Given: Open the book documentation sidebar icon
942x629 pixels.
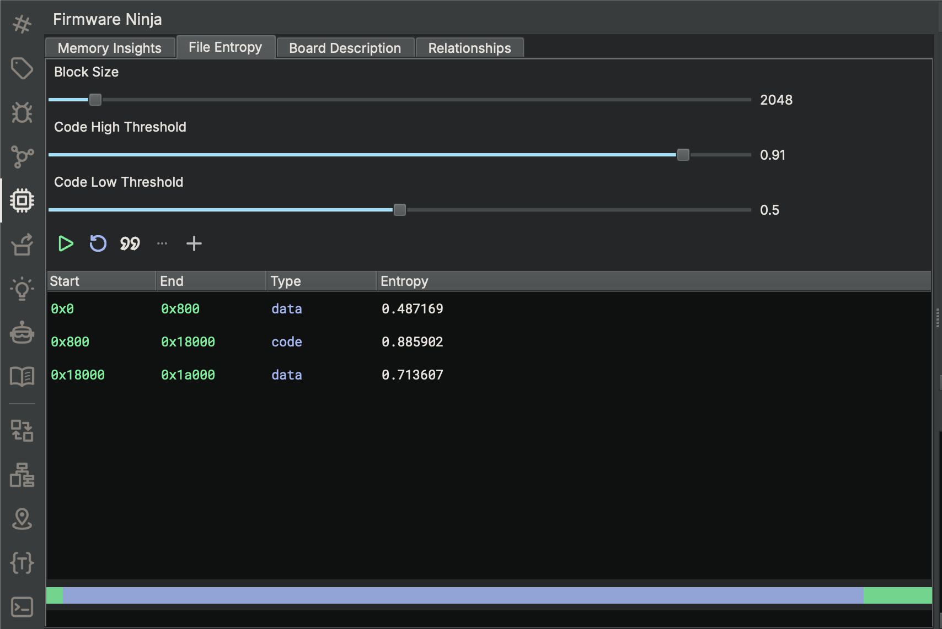Looking at the screenshot, I should [x=22, y=377].
